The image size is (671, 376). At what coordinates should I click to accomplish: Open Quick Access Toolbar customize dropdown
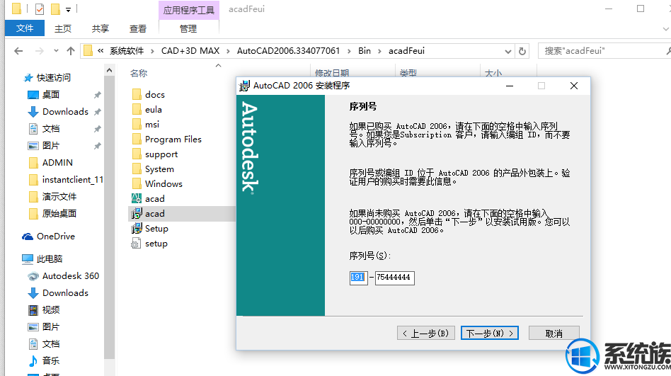[68, 9]
